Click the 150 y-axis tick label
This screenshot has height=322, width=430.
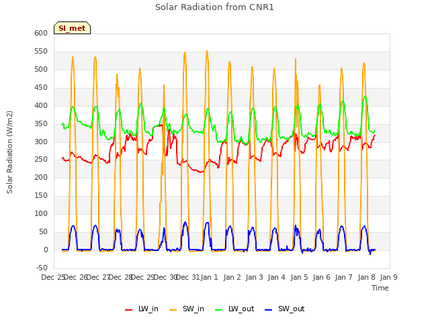point(41,195)
